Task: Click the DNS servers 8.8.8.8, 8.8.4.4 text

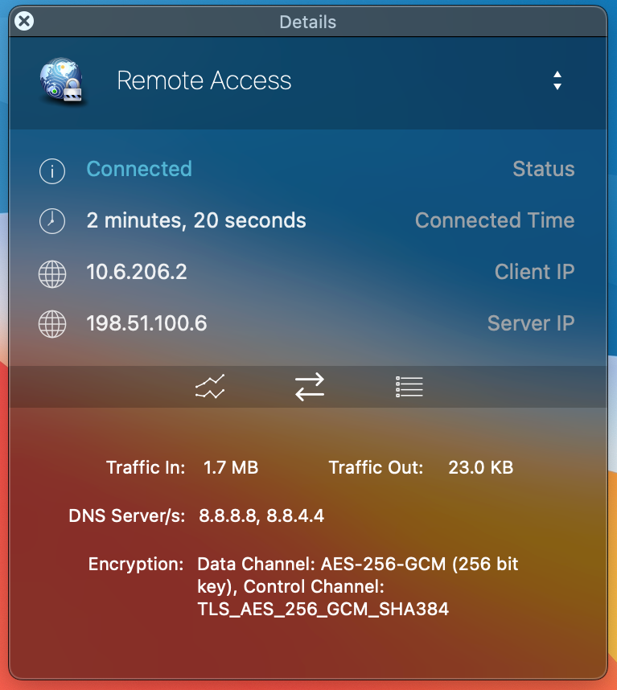Action: click(x=261, y=515)
